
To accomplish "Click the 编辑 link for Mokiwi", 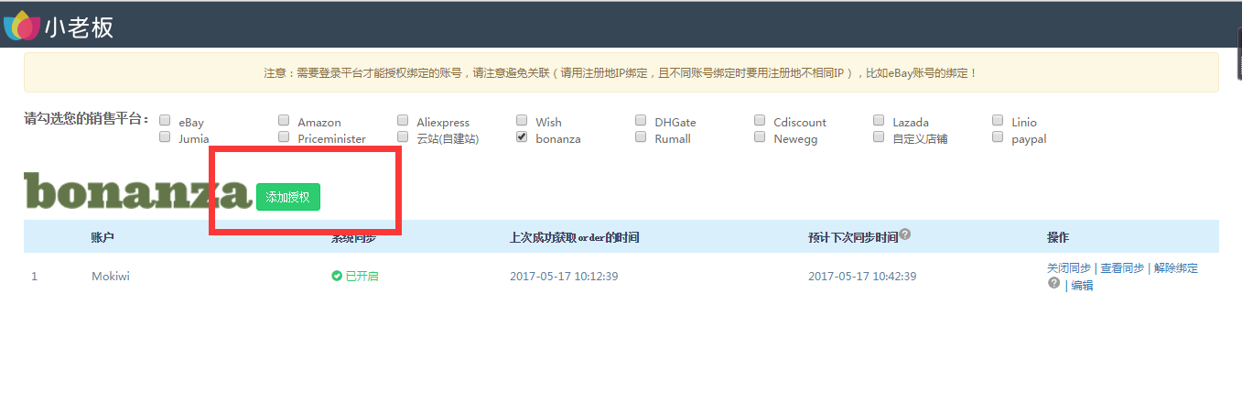I will point(1082,285).
